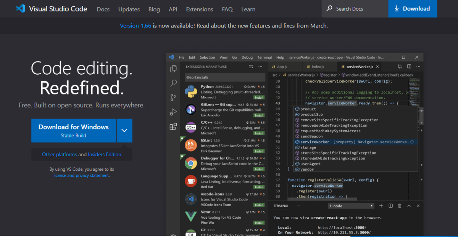Click the kill terminal trash icon
This screenshot has width=458, height=237.
[x=400, y=206]
